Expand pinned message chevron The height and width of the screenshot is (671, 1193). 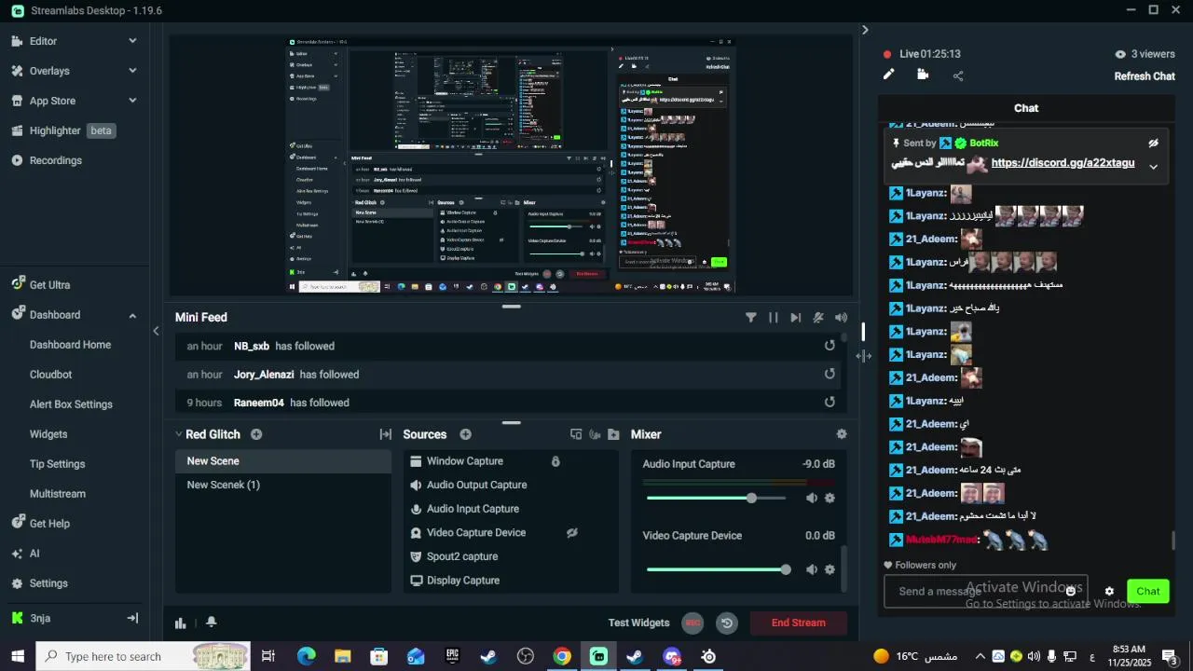[1153, 167]
